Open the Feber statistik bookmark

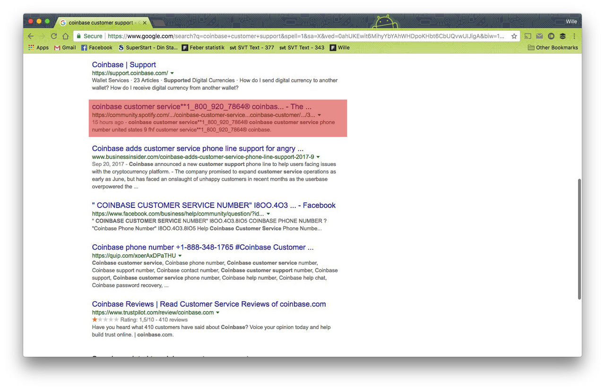click(203, 48)
